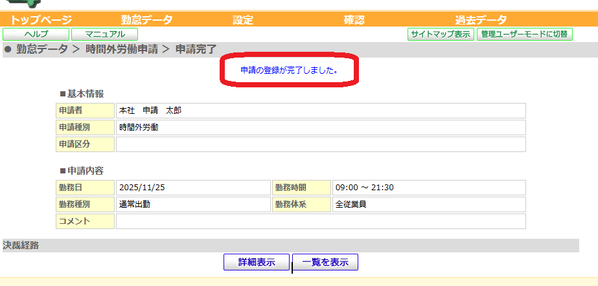Screen dimensions: 598x286
Task: Open the トップページ menu
Action: coord(41,19)
